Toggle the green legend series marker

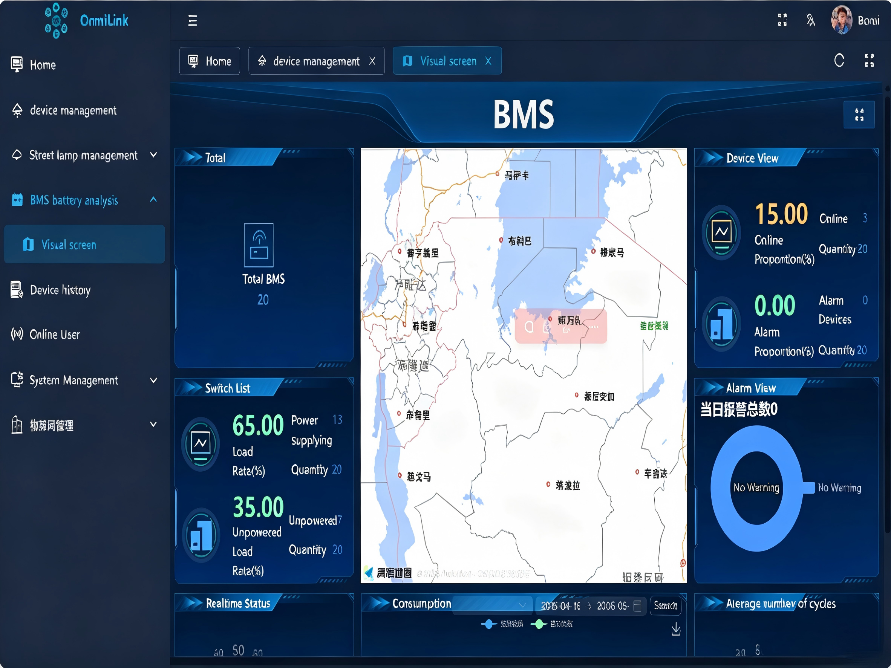pos(539,624)
